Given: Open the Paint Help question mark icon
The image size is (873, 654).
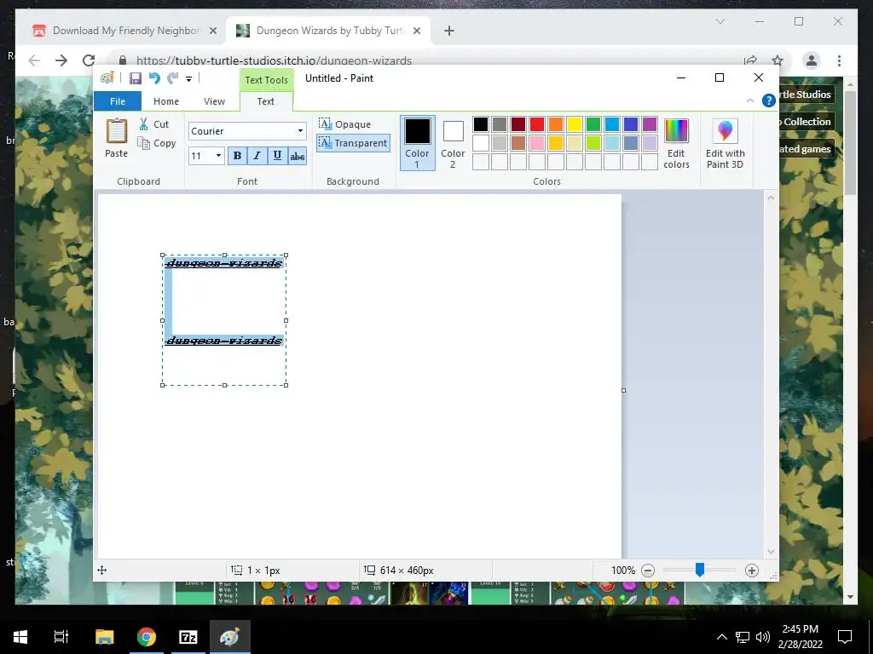Looking at the screenshot, I should [x=768, y=100].
